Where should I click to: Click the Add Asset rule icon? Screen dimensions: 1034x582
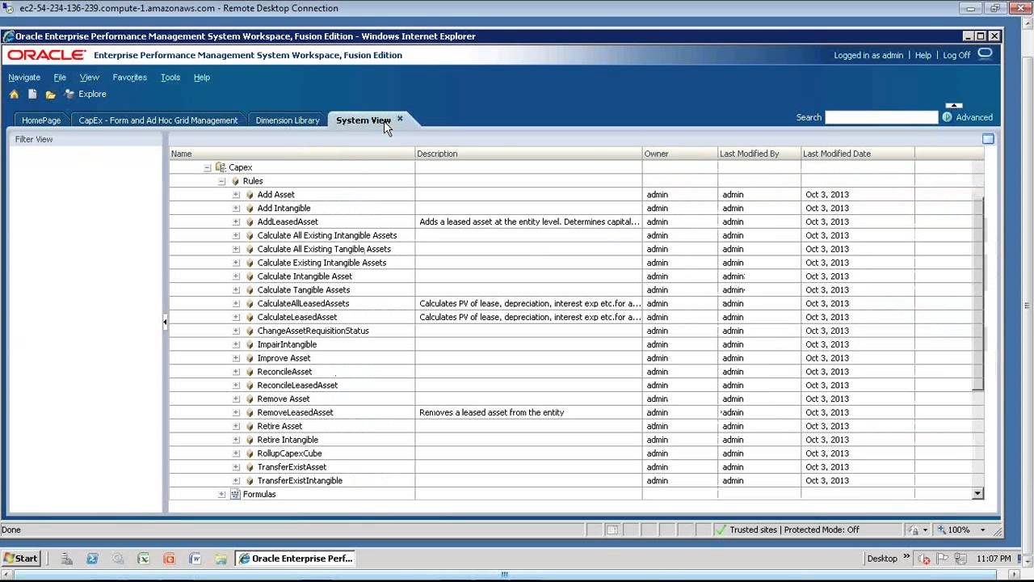[x=250, y=195]
